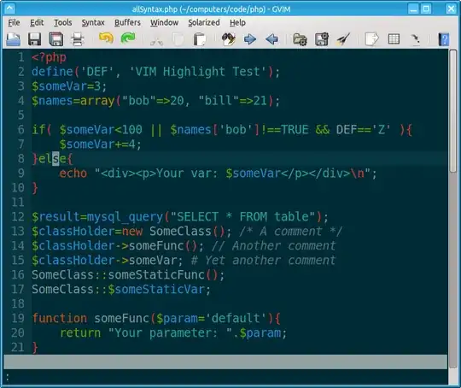Viewport: 461px width, 388px height.
Task: Open help question mark icon
Action: pos(444,39)
